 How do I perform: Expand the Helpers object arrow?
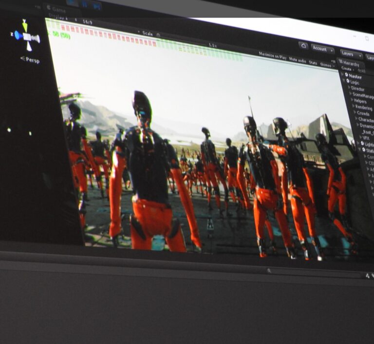point(352,100)
